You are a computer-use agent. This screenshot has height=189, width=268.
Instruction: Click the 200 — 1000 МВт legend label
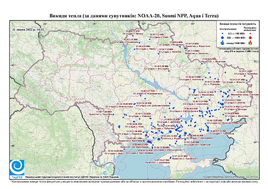coord(236,37)
